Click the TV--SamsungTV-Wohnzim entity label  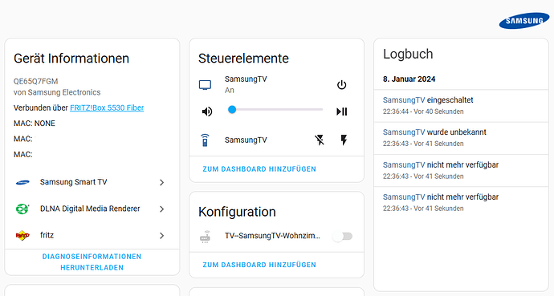[x=272, y=236]
